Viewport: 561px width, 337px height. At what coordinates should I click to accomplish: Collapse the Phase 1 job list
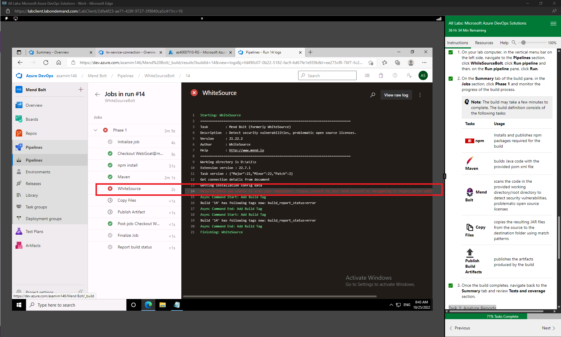click(x=95, y=130)
